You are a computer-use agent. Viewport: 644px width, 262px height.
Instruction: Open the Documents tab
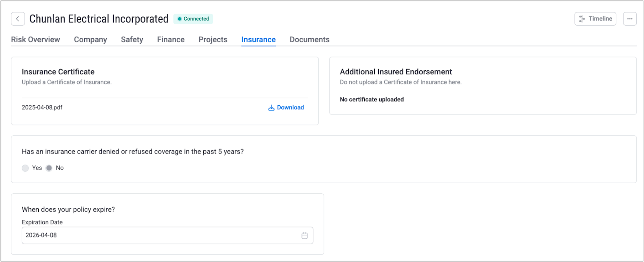click(x=310, y=40)
